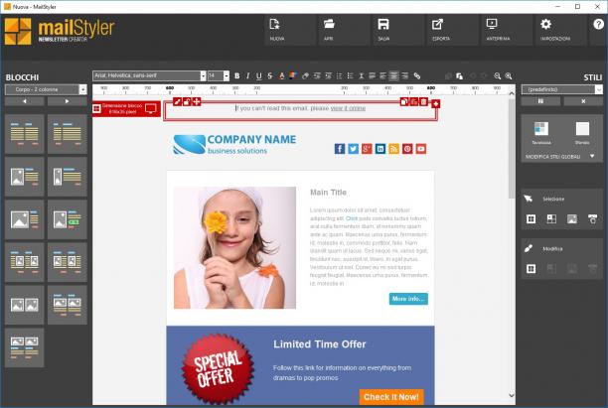This screenshot has height=408, width=608.
Task: Pick the two-images-only block thumbnail
Action: pyautogui.click(x=25, y=305)
